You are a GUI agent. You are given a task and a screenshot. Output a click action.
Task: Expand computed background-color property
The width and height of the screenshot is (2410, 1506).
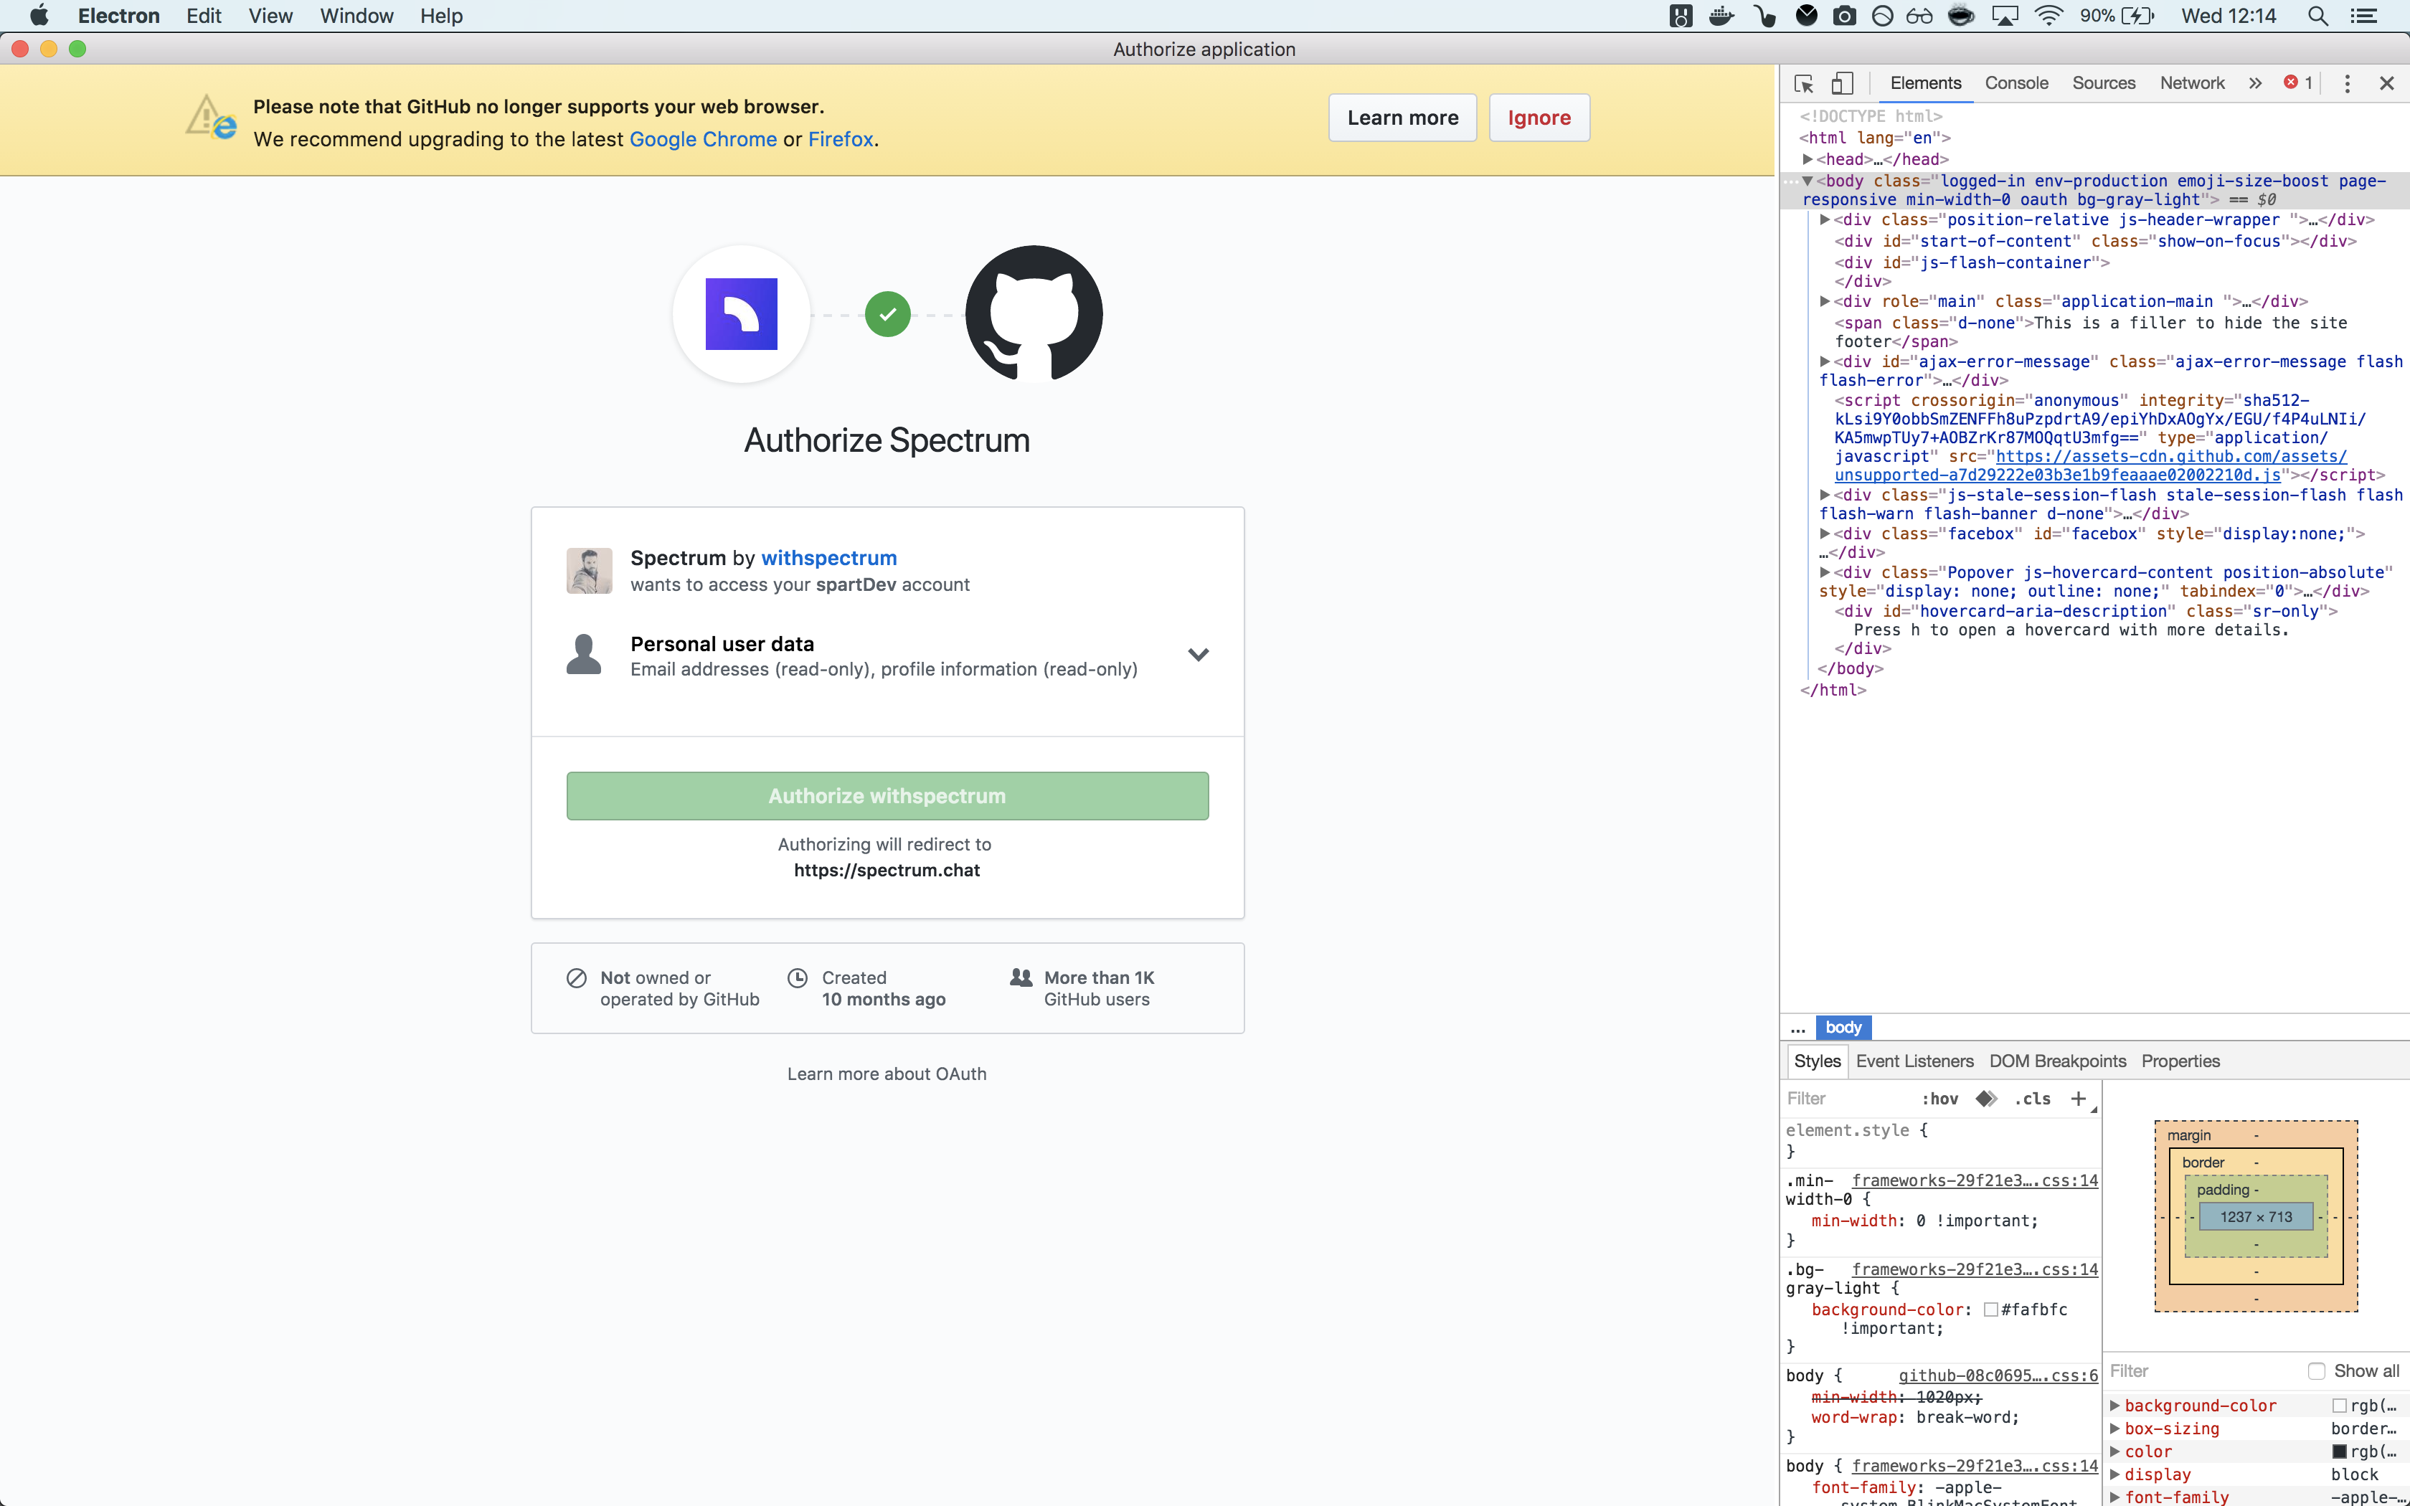coord(2115,1406)
